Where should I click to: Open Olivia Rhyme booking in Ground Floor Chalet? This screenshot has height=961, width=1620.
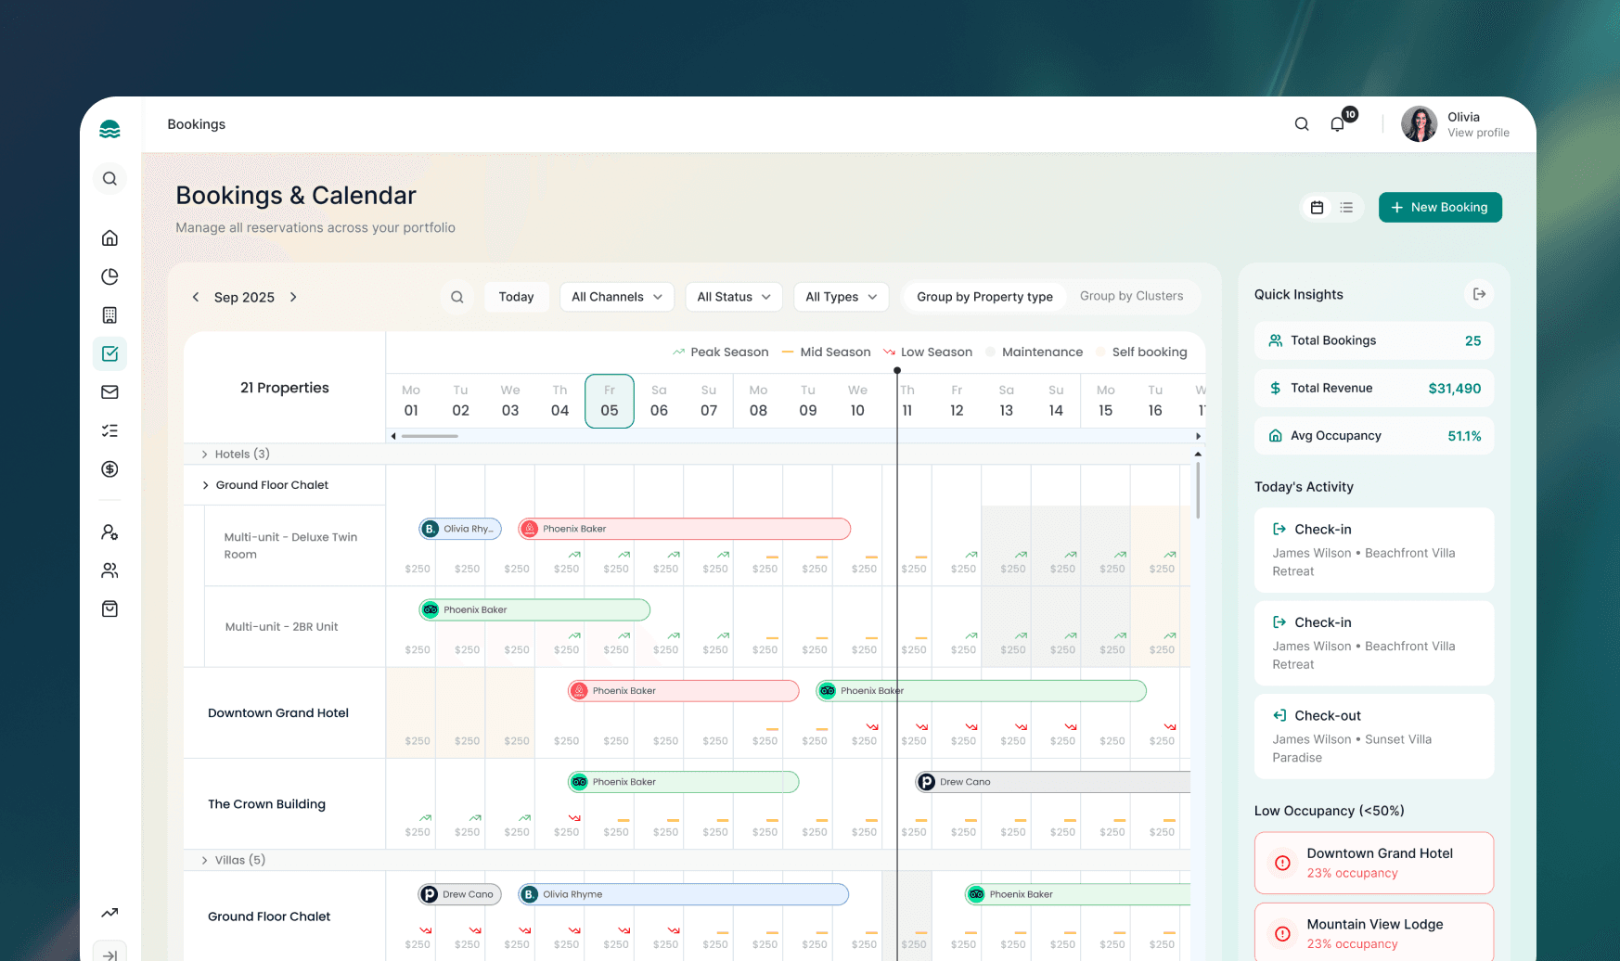[x=684, y=894]
